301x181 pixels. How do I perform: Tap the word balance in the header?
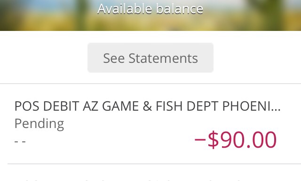pyautogui.click(x=180, y=9)
